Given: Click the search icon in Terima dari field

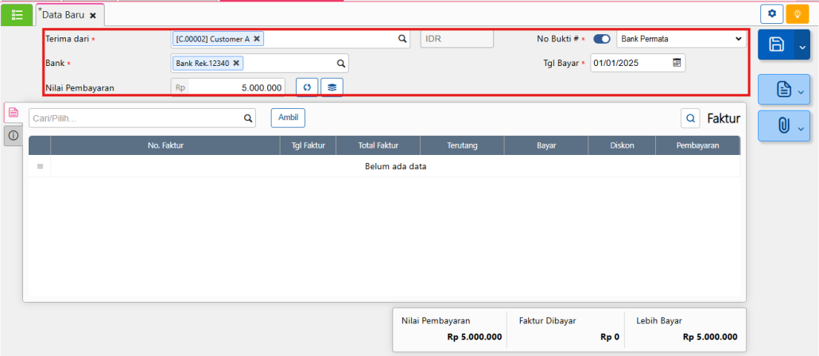Looking at the screenshot, I should point(402,38).
